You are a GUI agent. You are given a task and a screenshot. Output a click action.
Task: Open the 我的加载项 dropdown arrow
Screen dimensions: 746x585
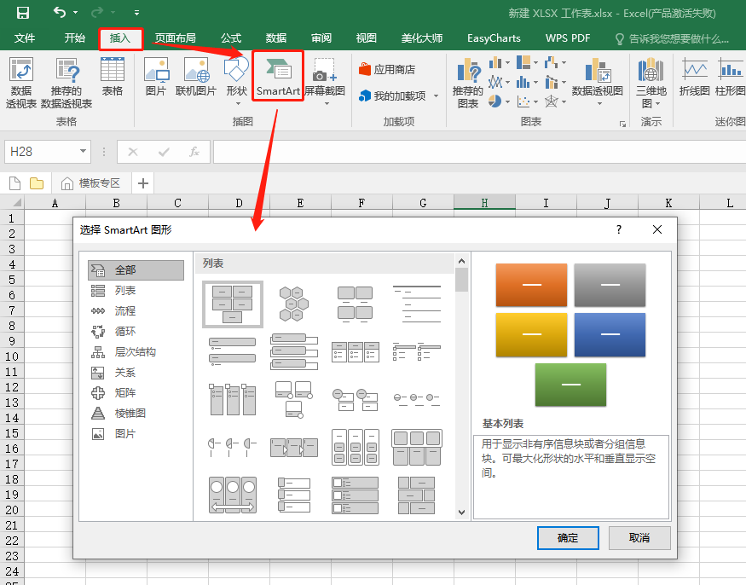point(436,96)
